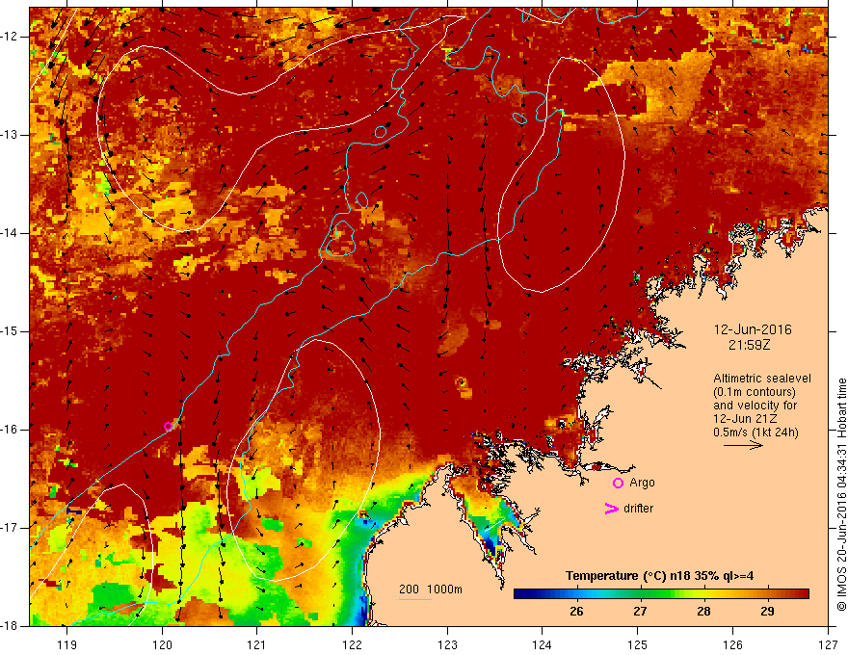Click the magenta drifter legend symbol
848x655 pixels.
[611, 509]
